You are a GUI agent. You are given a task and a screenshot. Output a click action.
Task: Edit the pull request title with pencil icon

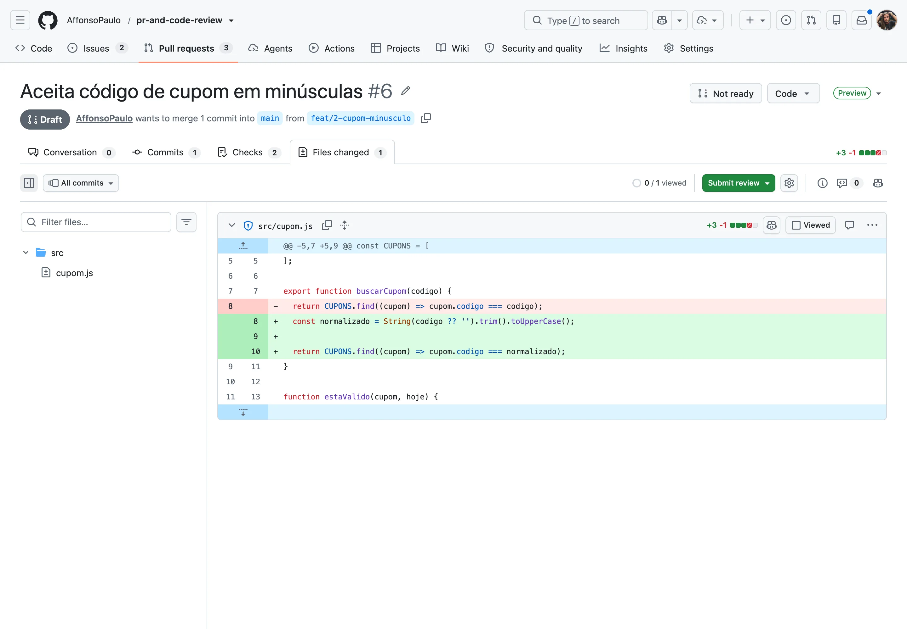tap(405, 91)
